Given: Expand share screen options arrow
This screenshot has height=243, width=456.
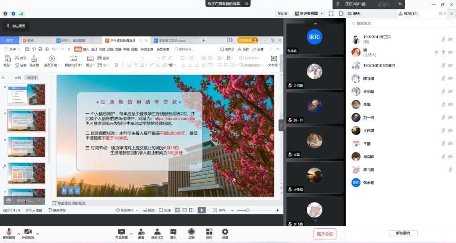Looking at the screenshot, I should pos(131,234).
